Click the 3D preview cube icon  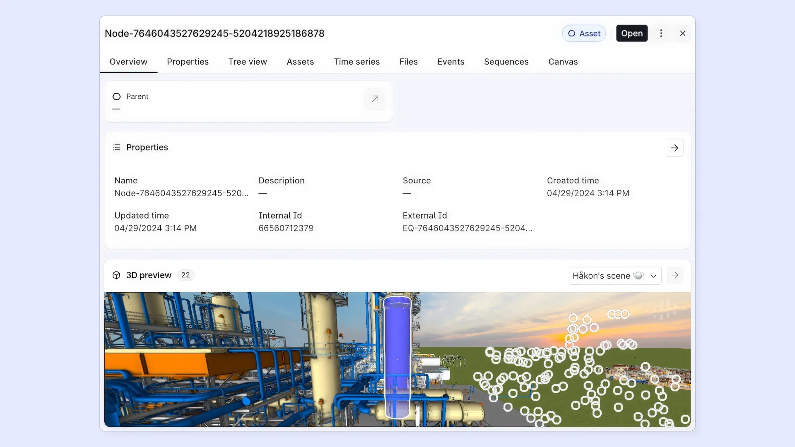116,275
